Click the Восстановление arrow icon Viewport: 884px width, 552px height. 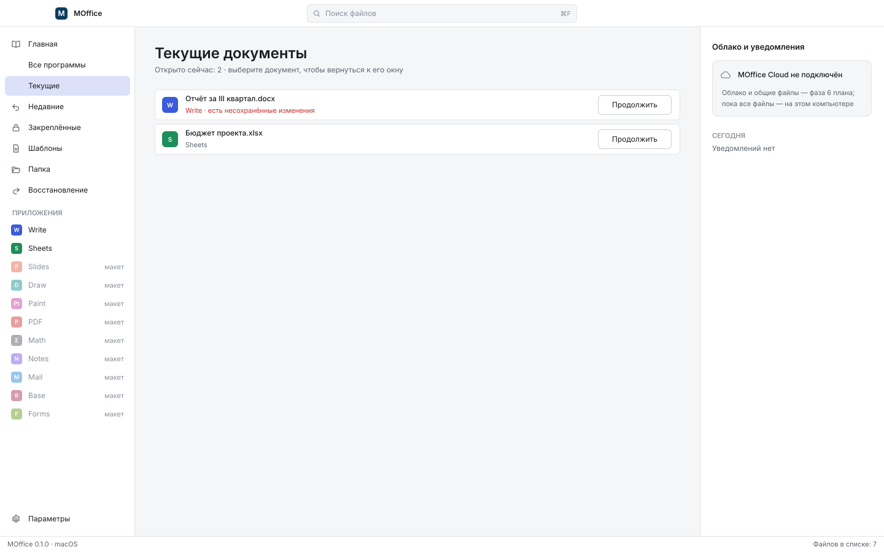[x=16, y=190]
